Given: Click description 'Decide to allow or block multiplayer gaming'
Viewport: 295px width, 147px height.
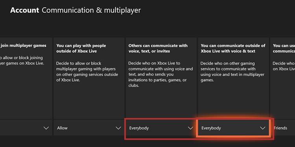Looking at the screenshot, I should click(x=87, y=72).
